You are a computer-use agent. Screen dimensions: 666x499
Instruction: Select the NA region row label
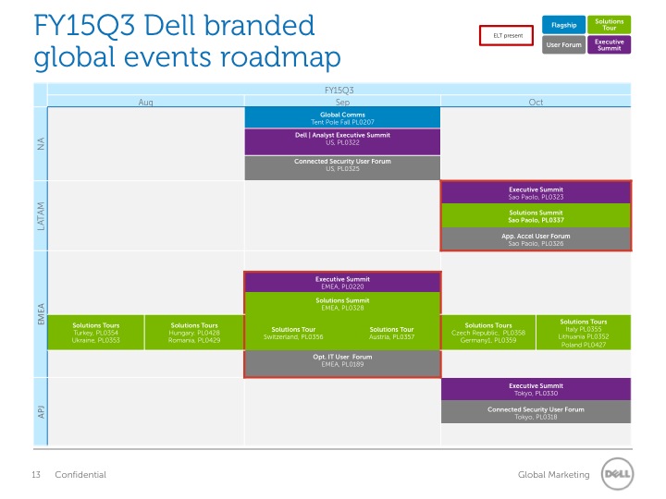point(41,144)
